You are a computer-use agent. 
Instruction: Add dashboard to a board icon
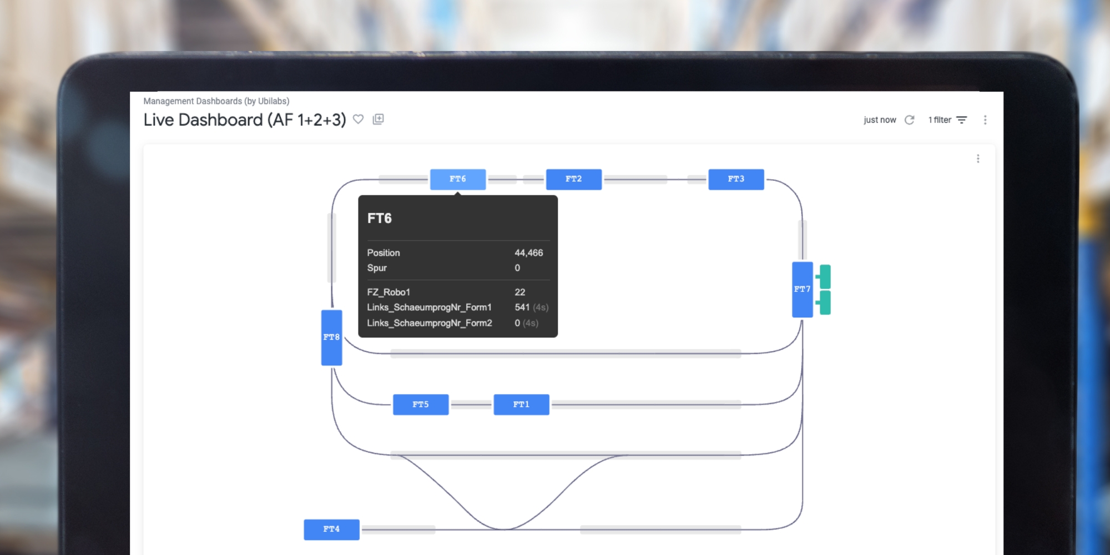pos(379,119)
